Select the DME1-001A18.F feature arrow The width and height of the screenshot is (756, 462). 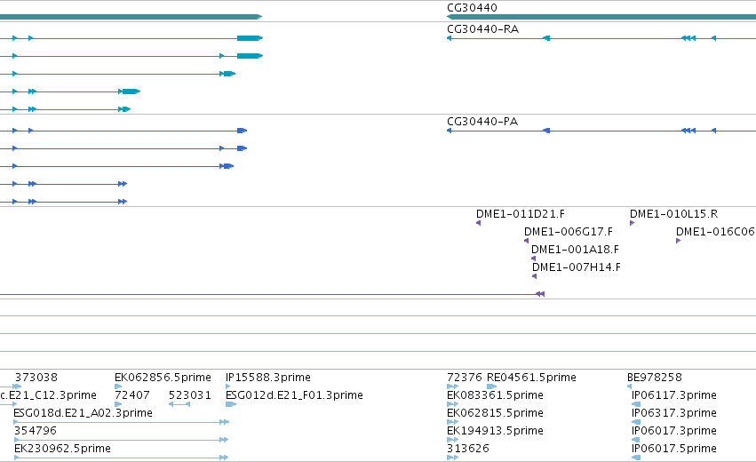pyautogui.click(x=533, y=259)
